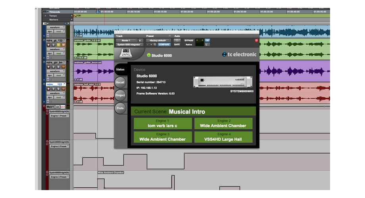Open waveform view selector on ndrs_gtr_bn
The image size is (365, 198).
point(56,71)
